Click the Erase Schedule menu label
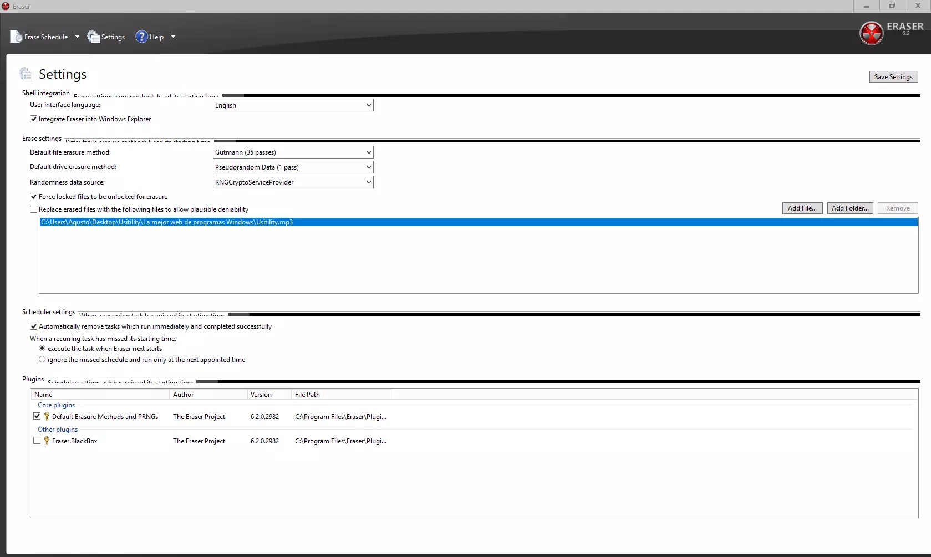931x557 pixels. pos(46,37)
